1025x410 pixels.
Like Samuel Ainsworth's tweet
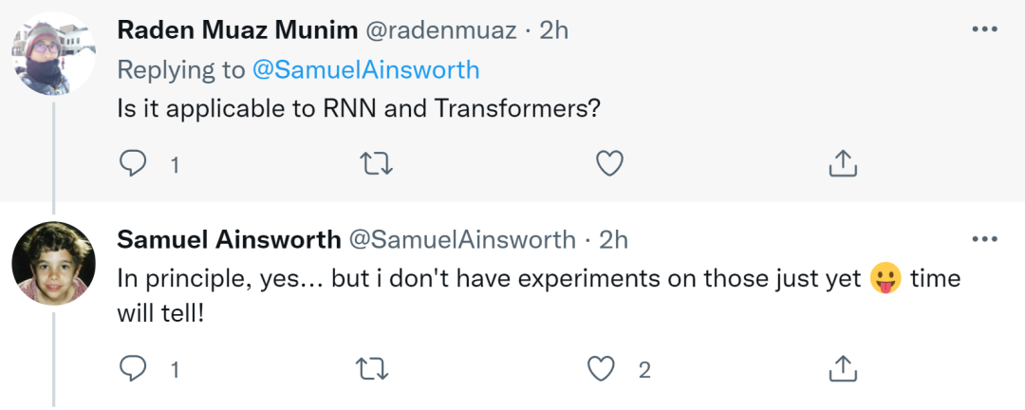[x=603, y=369]
